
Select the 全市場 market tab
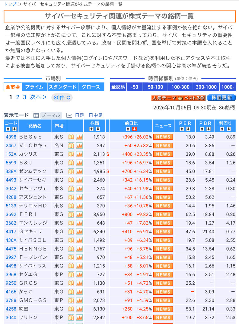(x=13, y=87)
